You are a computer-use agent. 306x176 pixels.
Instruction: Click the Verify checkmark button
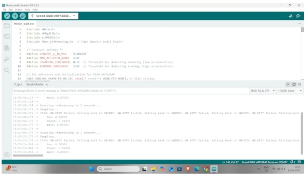(x=7, y=16)
